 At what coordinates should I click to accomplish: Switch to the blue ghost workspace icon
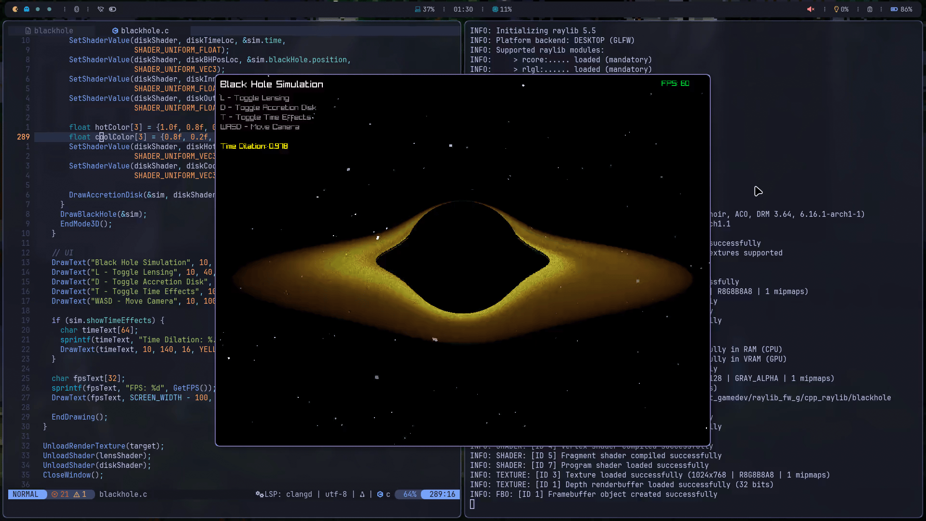(x=27, y=9)
